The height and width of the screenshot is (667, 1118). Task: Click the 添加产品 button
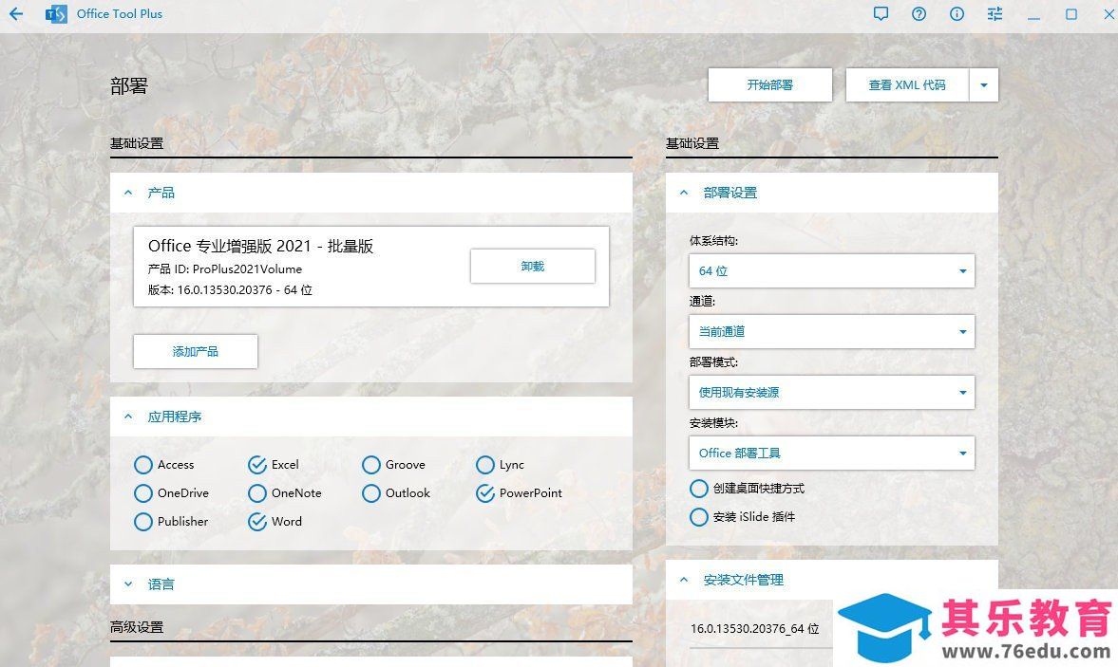[x=196, y=352]
